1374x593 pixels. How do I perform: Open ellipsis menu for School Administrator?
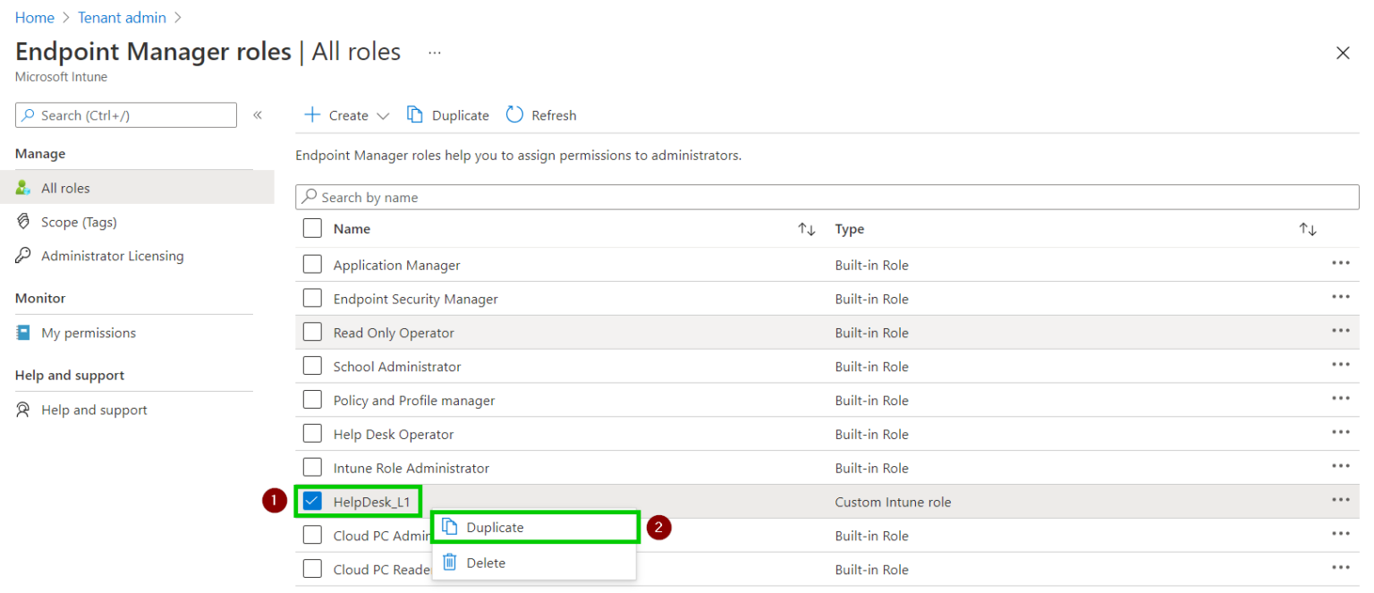(1340, 365)
